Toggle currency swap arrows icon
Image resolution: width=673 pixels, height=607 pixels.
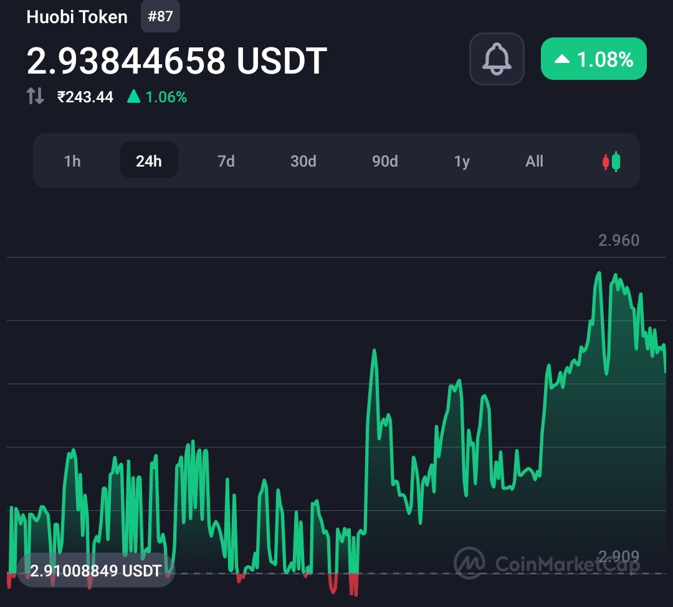(x=35, y=96)
